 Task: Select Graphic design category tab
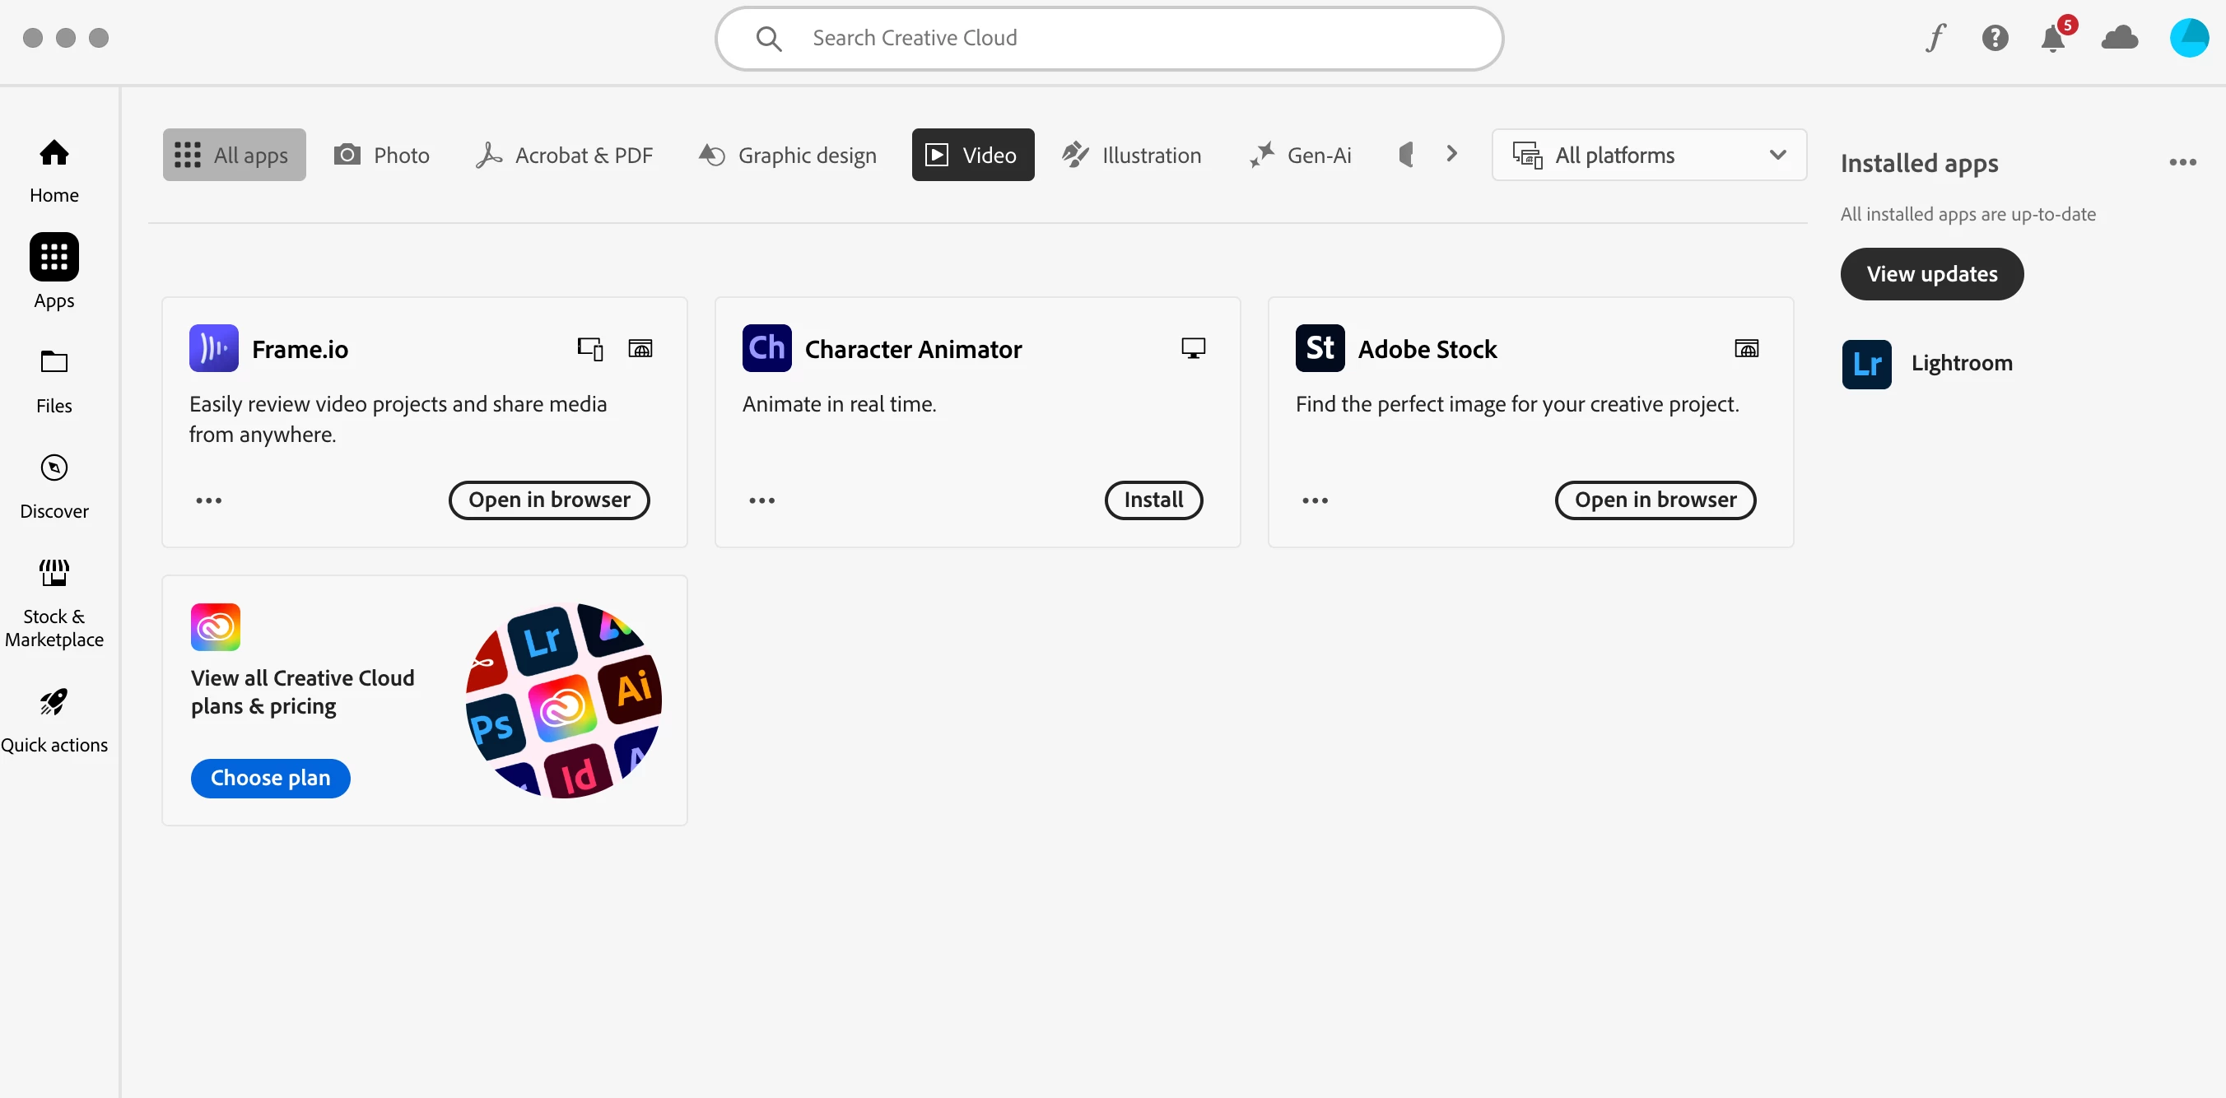787,155
